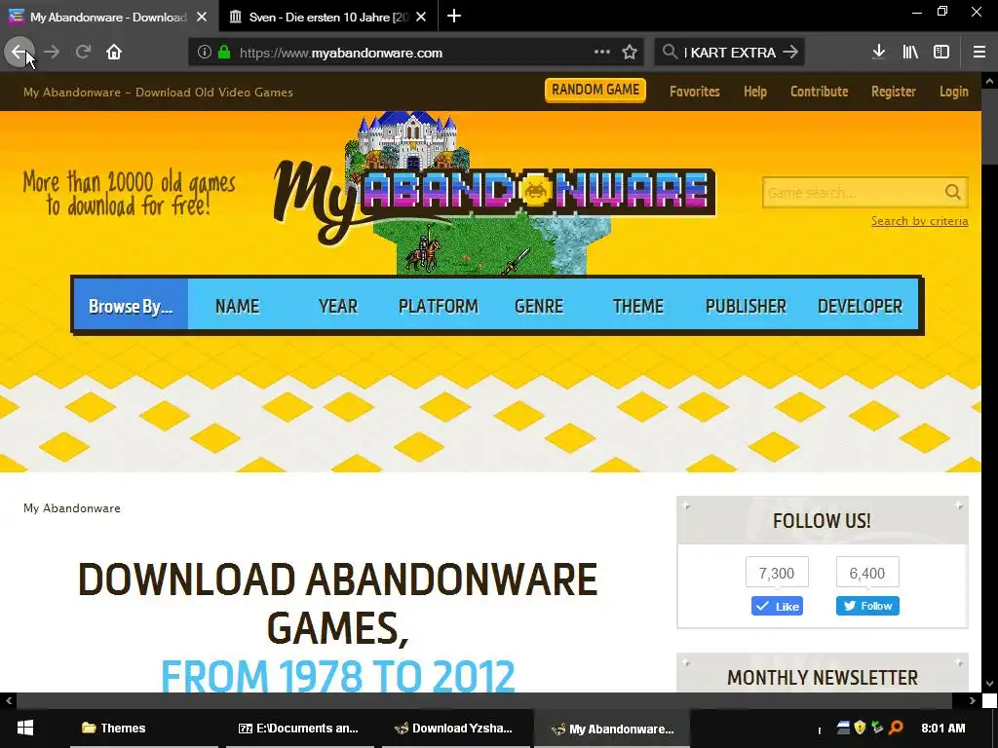Open the Search by criteria link
The width and height of the screenshot is (998, 748).
tap(920, 221)
